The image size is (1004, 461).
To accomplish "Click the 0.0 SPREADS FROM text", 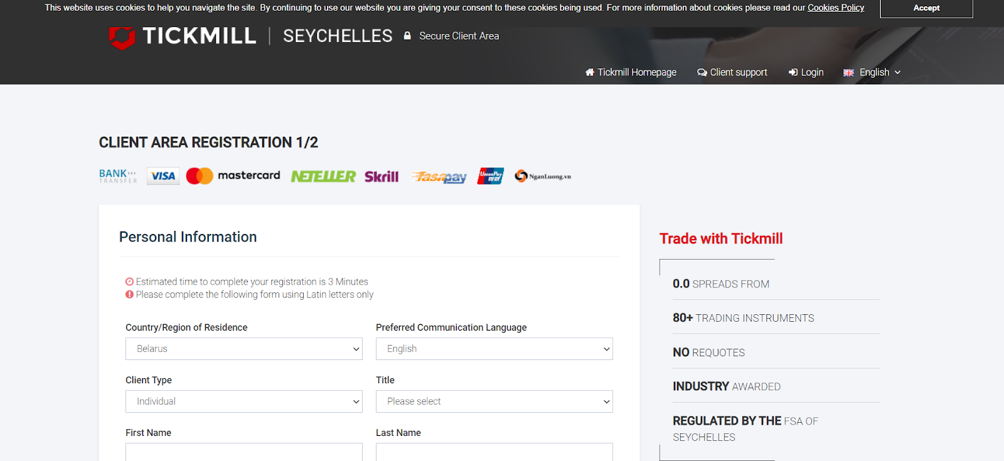I will coord(721,284).
